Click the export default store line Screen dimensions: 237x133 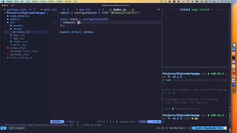point(77,32)
